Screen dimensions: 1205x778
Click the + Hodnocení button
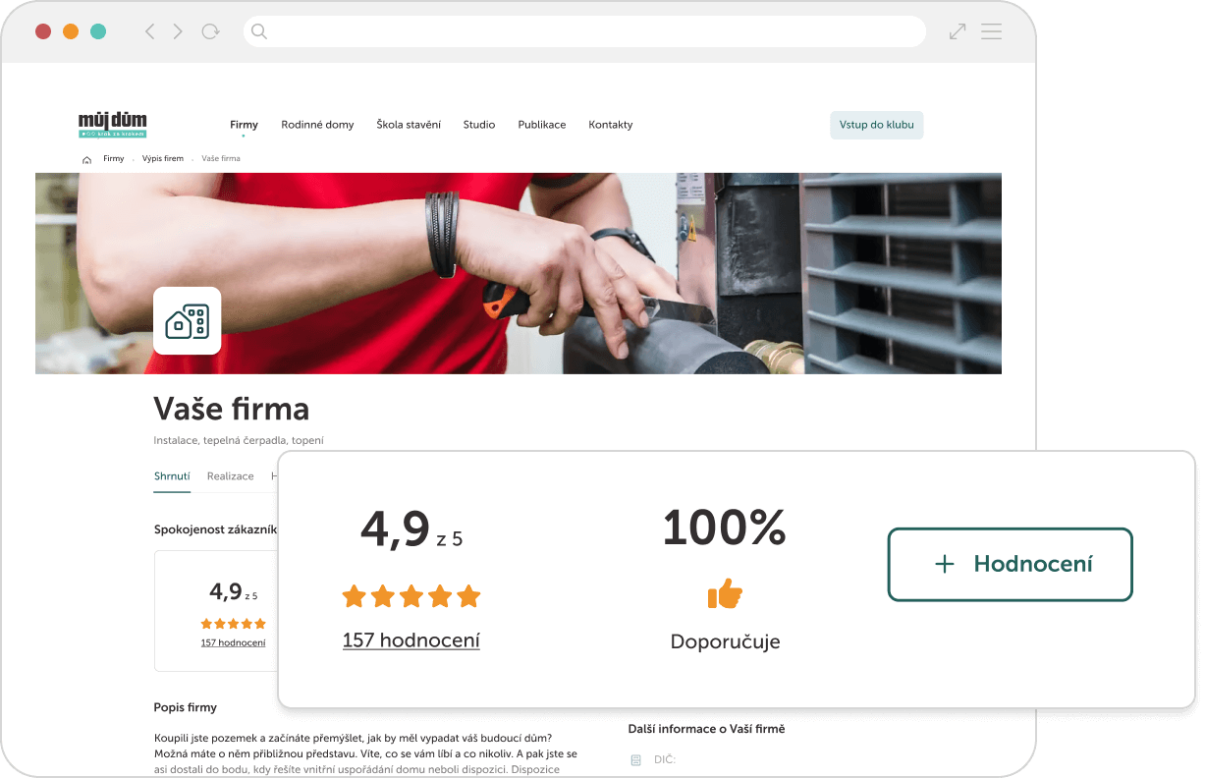[x=1010, y=564]
